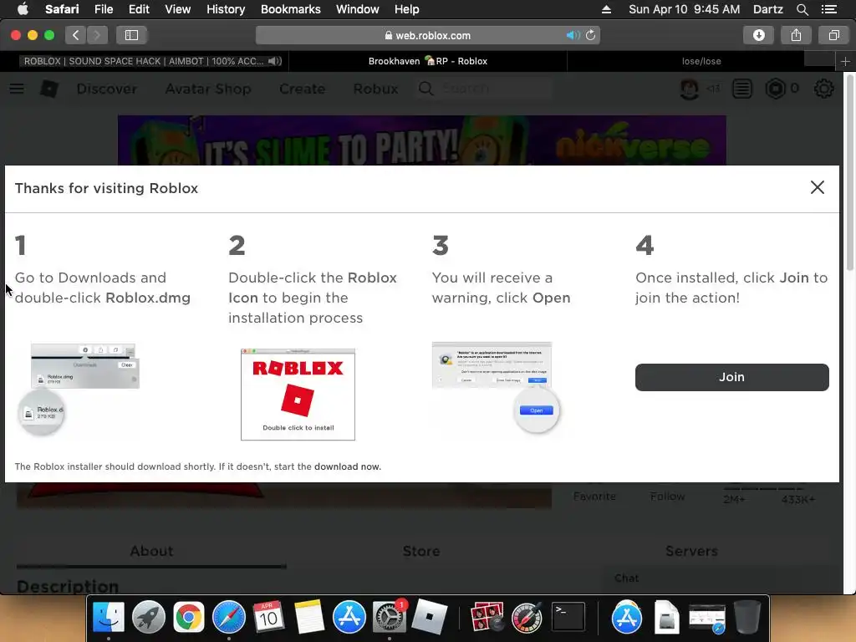Open the Notification Center list icon
856x642 pixels.
828,9
